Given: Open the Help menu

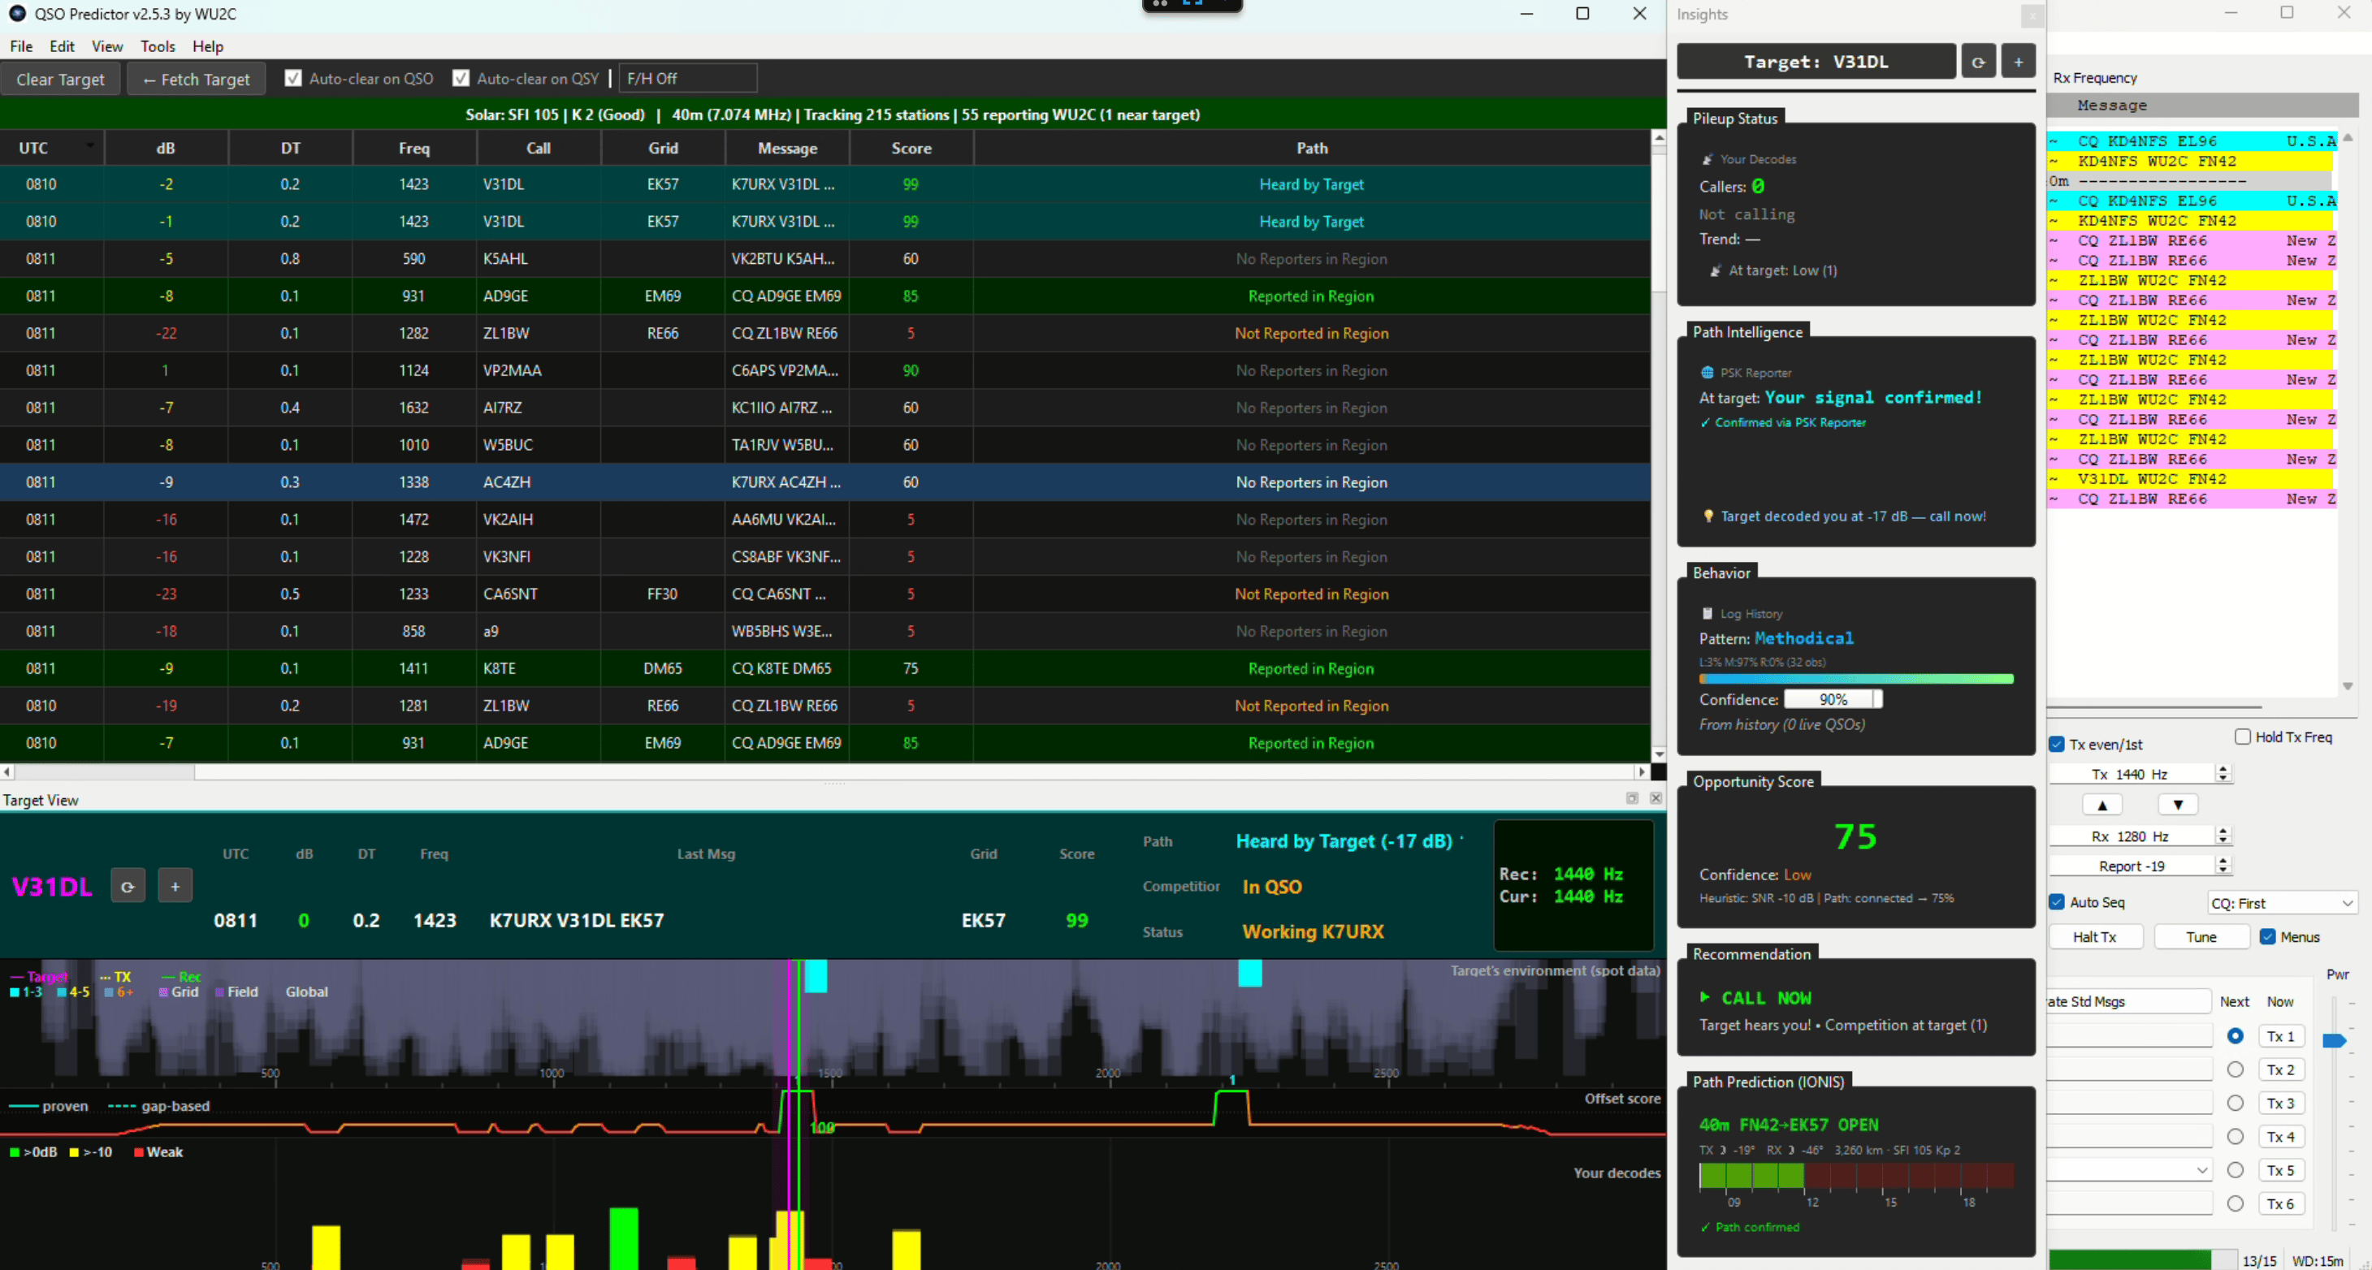Looking at the screenshot, I should pyautogui.click(x=207, y=46).
